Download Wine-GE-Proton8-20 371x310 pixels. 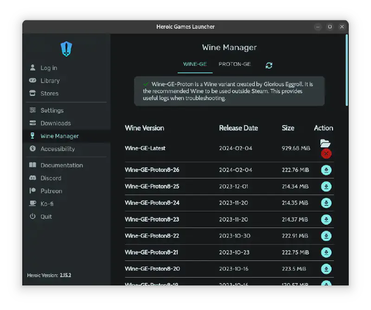pos(326,269)
